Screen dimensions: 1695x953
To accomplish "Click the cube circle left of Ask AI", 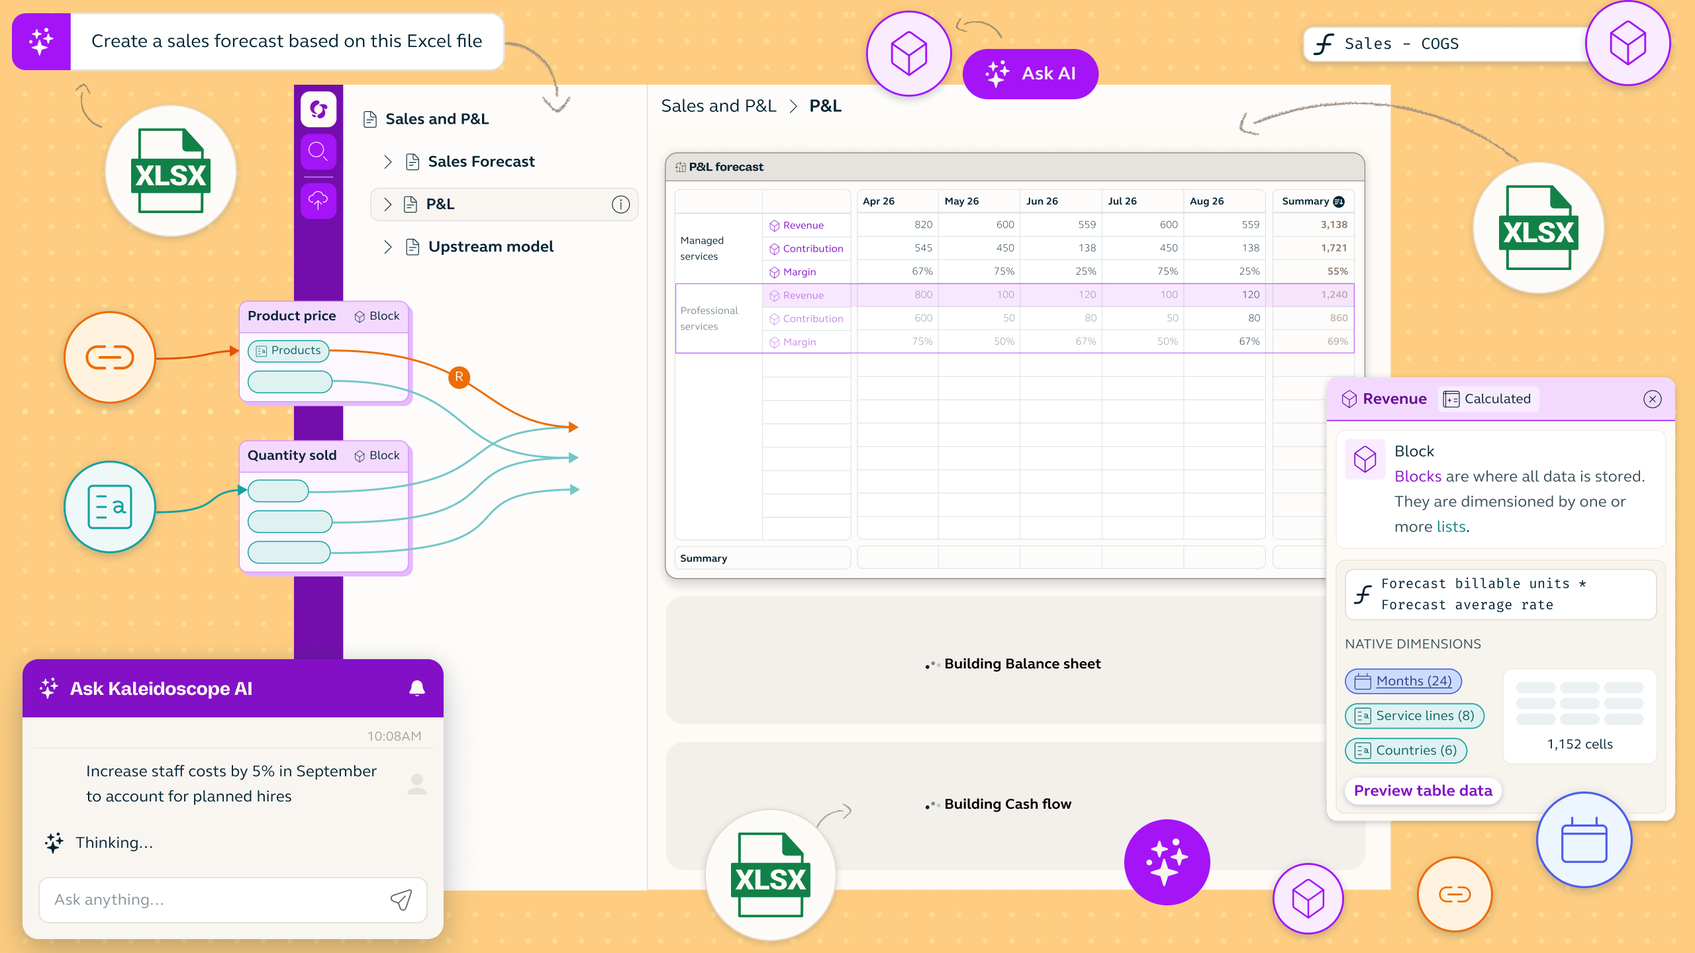I will pyautogui.click(x=909, y=54).
